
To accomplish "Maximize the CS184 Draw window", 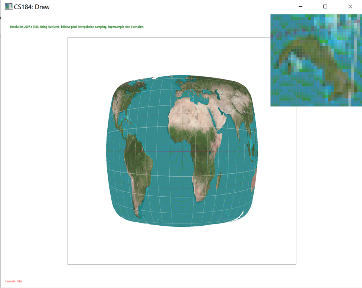I will (325, 7).
